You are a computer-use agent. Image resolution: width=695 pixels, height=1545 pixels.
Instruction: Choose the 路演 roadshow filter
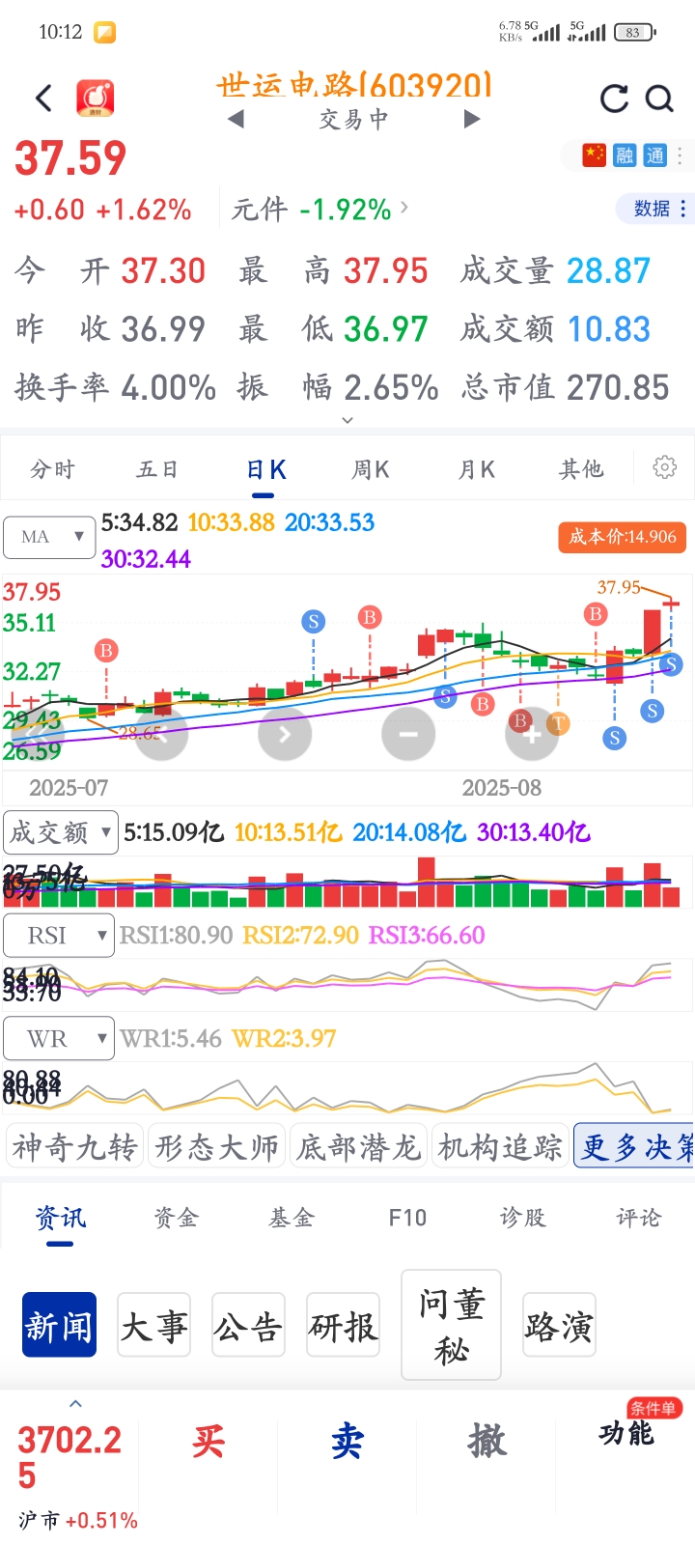point(559,1325)
